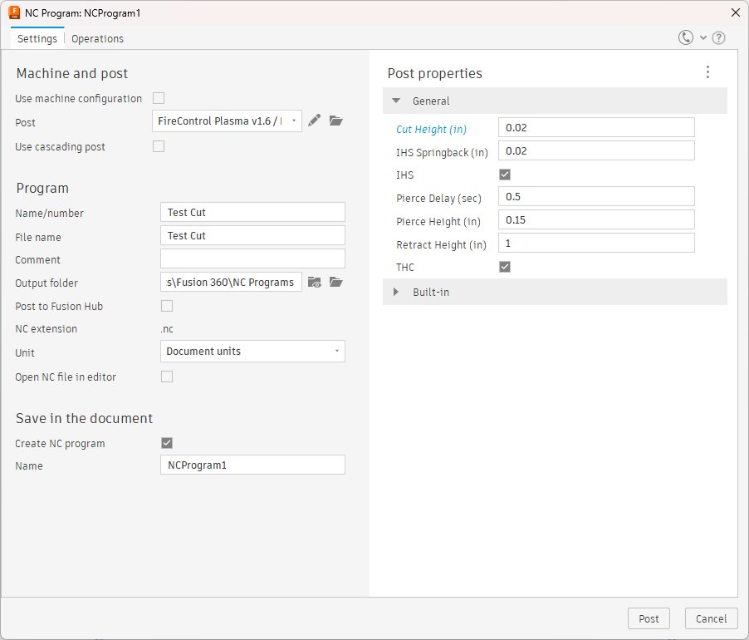Click the File name field
The image size is (749, 640).
pyautogui.click(x=252, y=236)
